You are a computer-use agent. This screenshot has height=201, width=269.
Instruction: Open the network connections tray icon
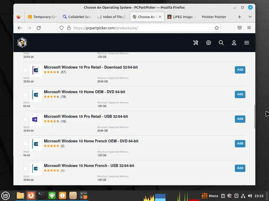(x=243, y=196)
